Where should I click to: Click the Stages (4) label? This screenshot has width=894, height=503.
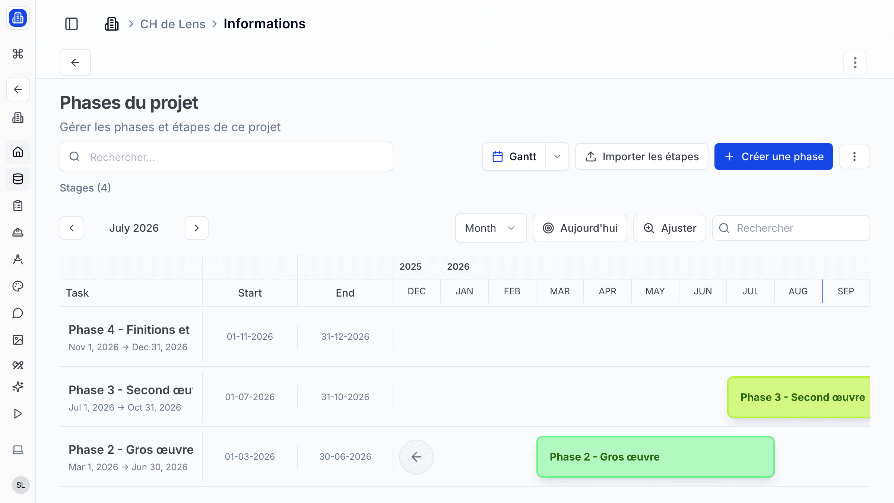(x=85, y=188)
